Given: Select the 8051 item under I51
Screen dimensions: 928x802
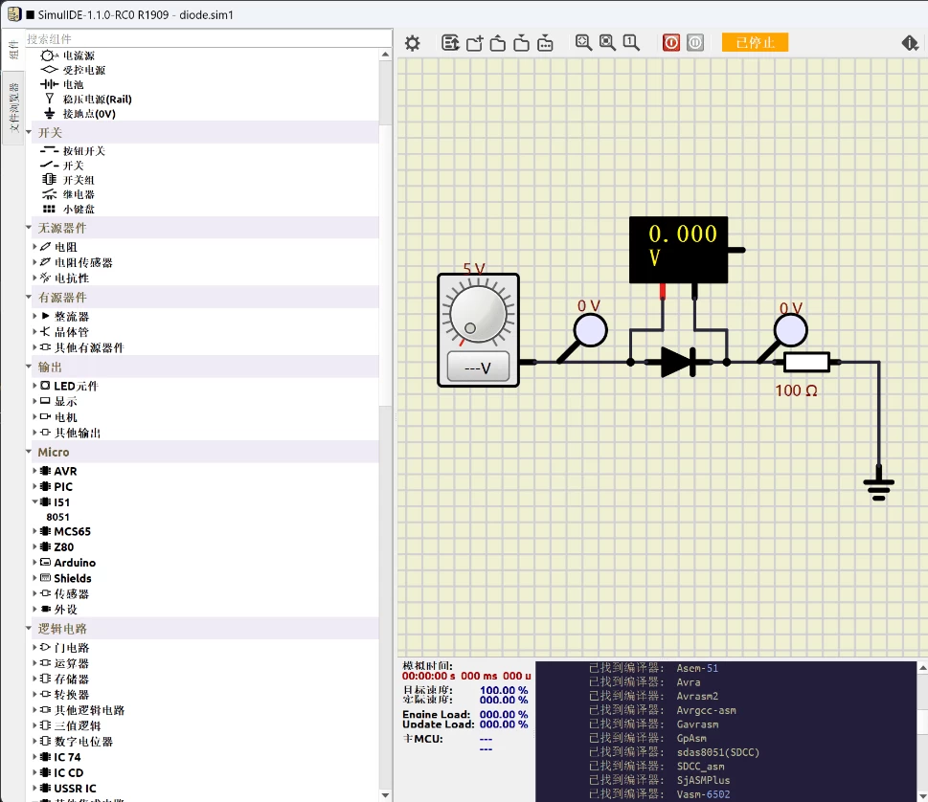Looking at the screenshot, I should click(57, 517).
